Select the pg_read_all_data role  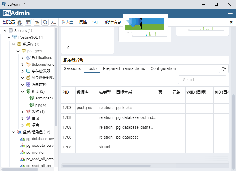click(x=40, y=159)
